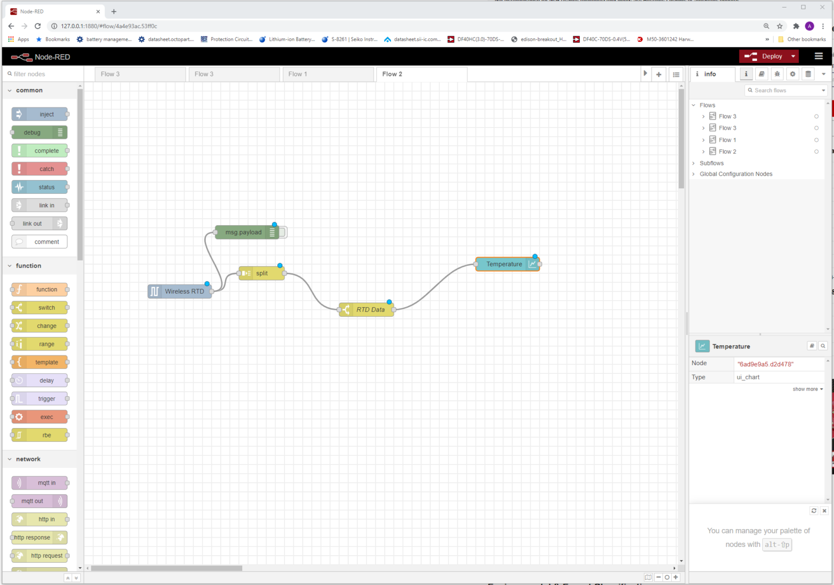Image resolution: width=834 pixels, height=585 pixels.
Task: Click the add new flow plus icon
Action: [659, 74]
